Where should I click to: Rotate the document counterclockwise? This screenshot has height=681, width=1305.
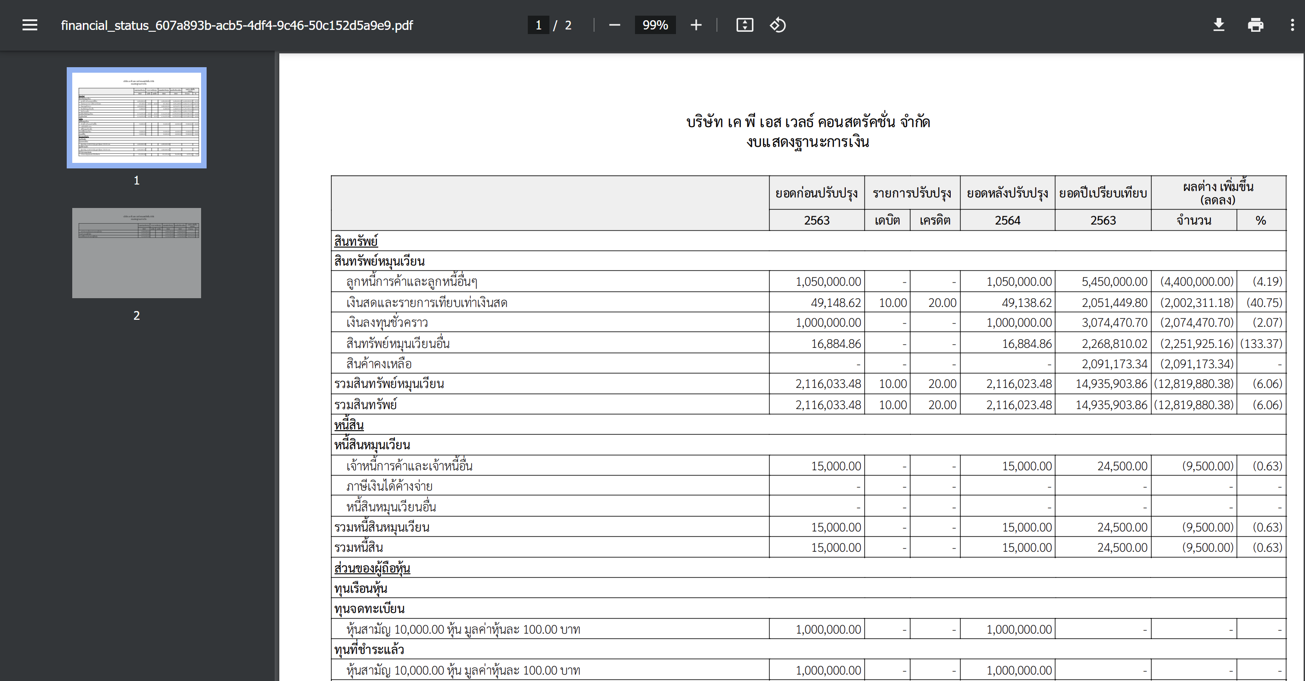click(778, 25)
